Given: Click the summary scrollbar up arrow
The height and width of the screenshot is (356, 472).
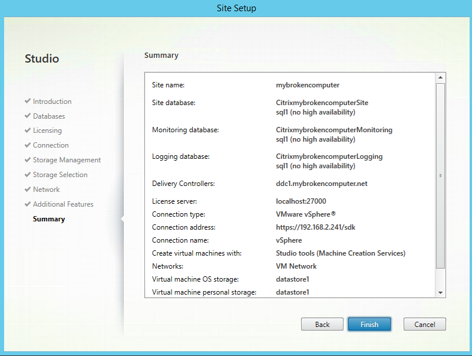Looking at the screenshot, I should [441, 77].
